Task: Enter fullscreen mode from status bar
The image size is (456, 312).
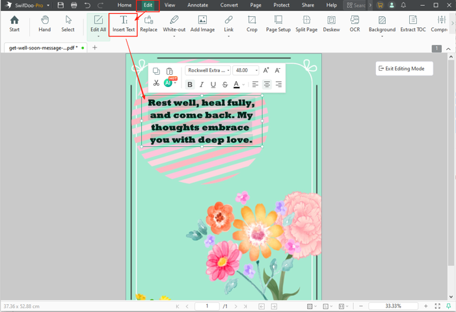Action: tap(437, 306)
